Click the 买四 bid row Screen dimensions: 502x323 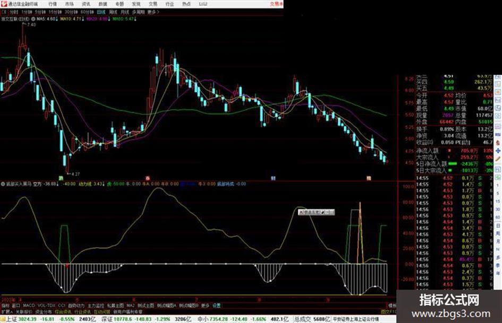click(x=454, y=82)
